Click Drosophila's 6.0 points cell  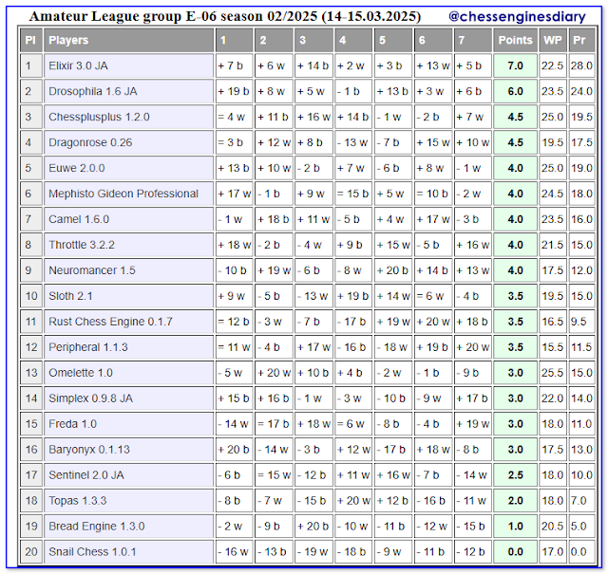[515, 91]
